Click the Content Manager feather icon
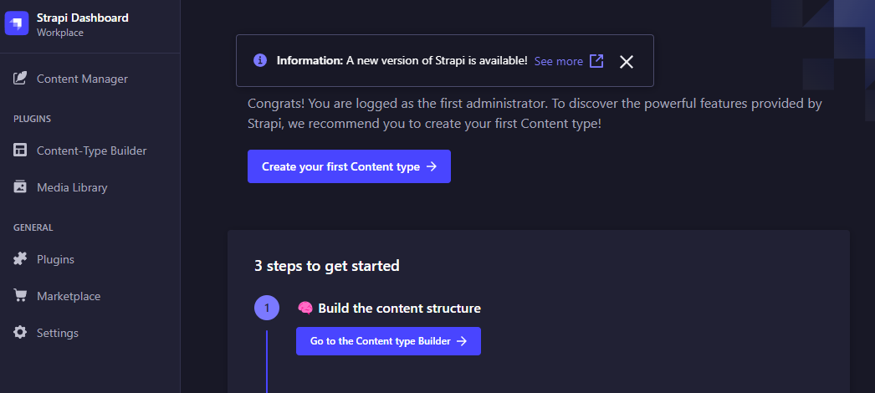The height and width of the screenshot is (393, 875). pyautogui.click(x=20, y=79)
